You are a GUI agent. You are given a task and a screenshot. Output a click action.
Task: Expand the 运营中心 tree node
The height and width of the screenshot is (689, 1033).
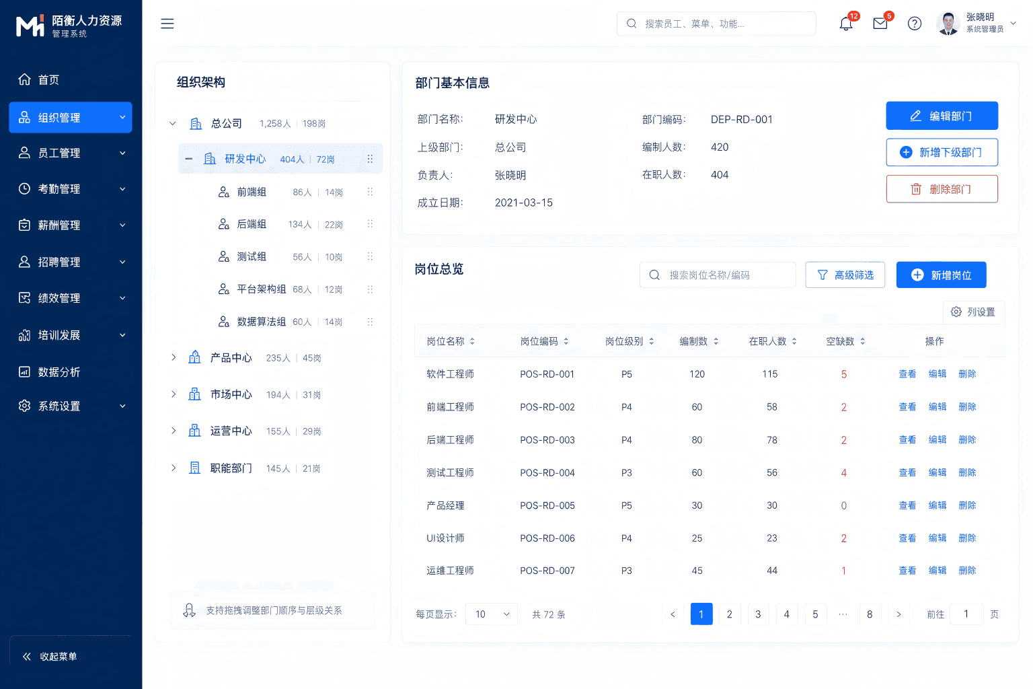point(174,431)
